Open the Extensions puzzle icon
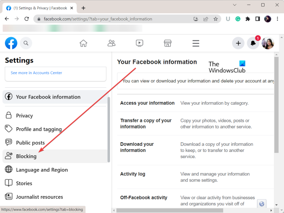 pyautogui.click(x=247, y=19)
